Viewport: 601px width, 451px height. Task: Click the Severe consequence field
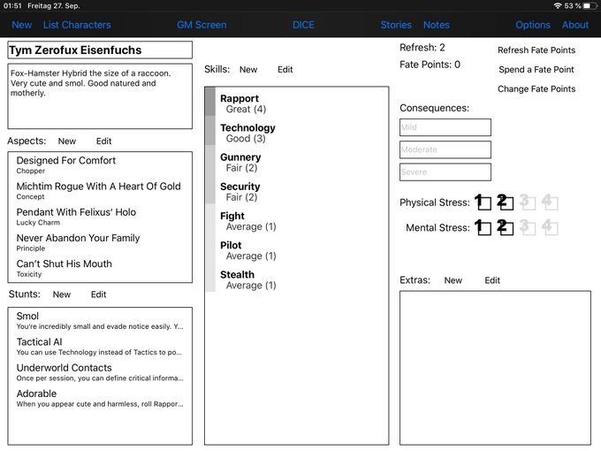click(445, 172)
